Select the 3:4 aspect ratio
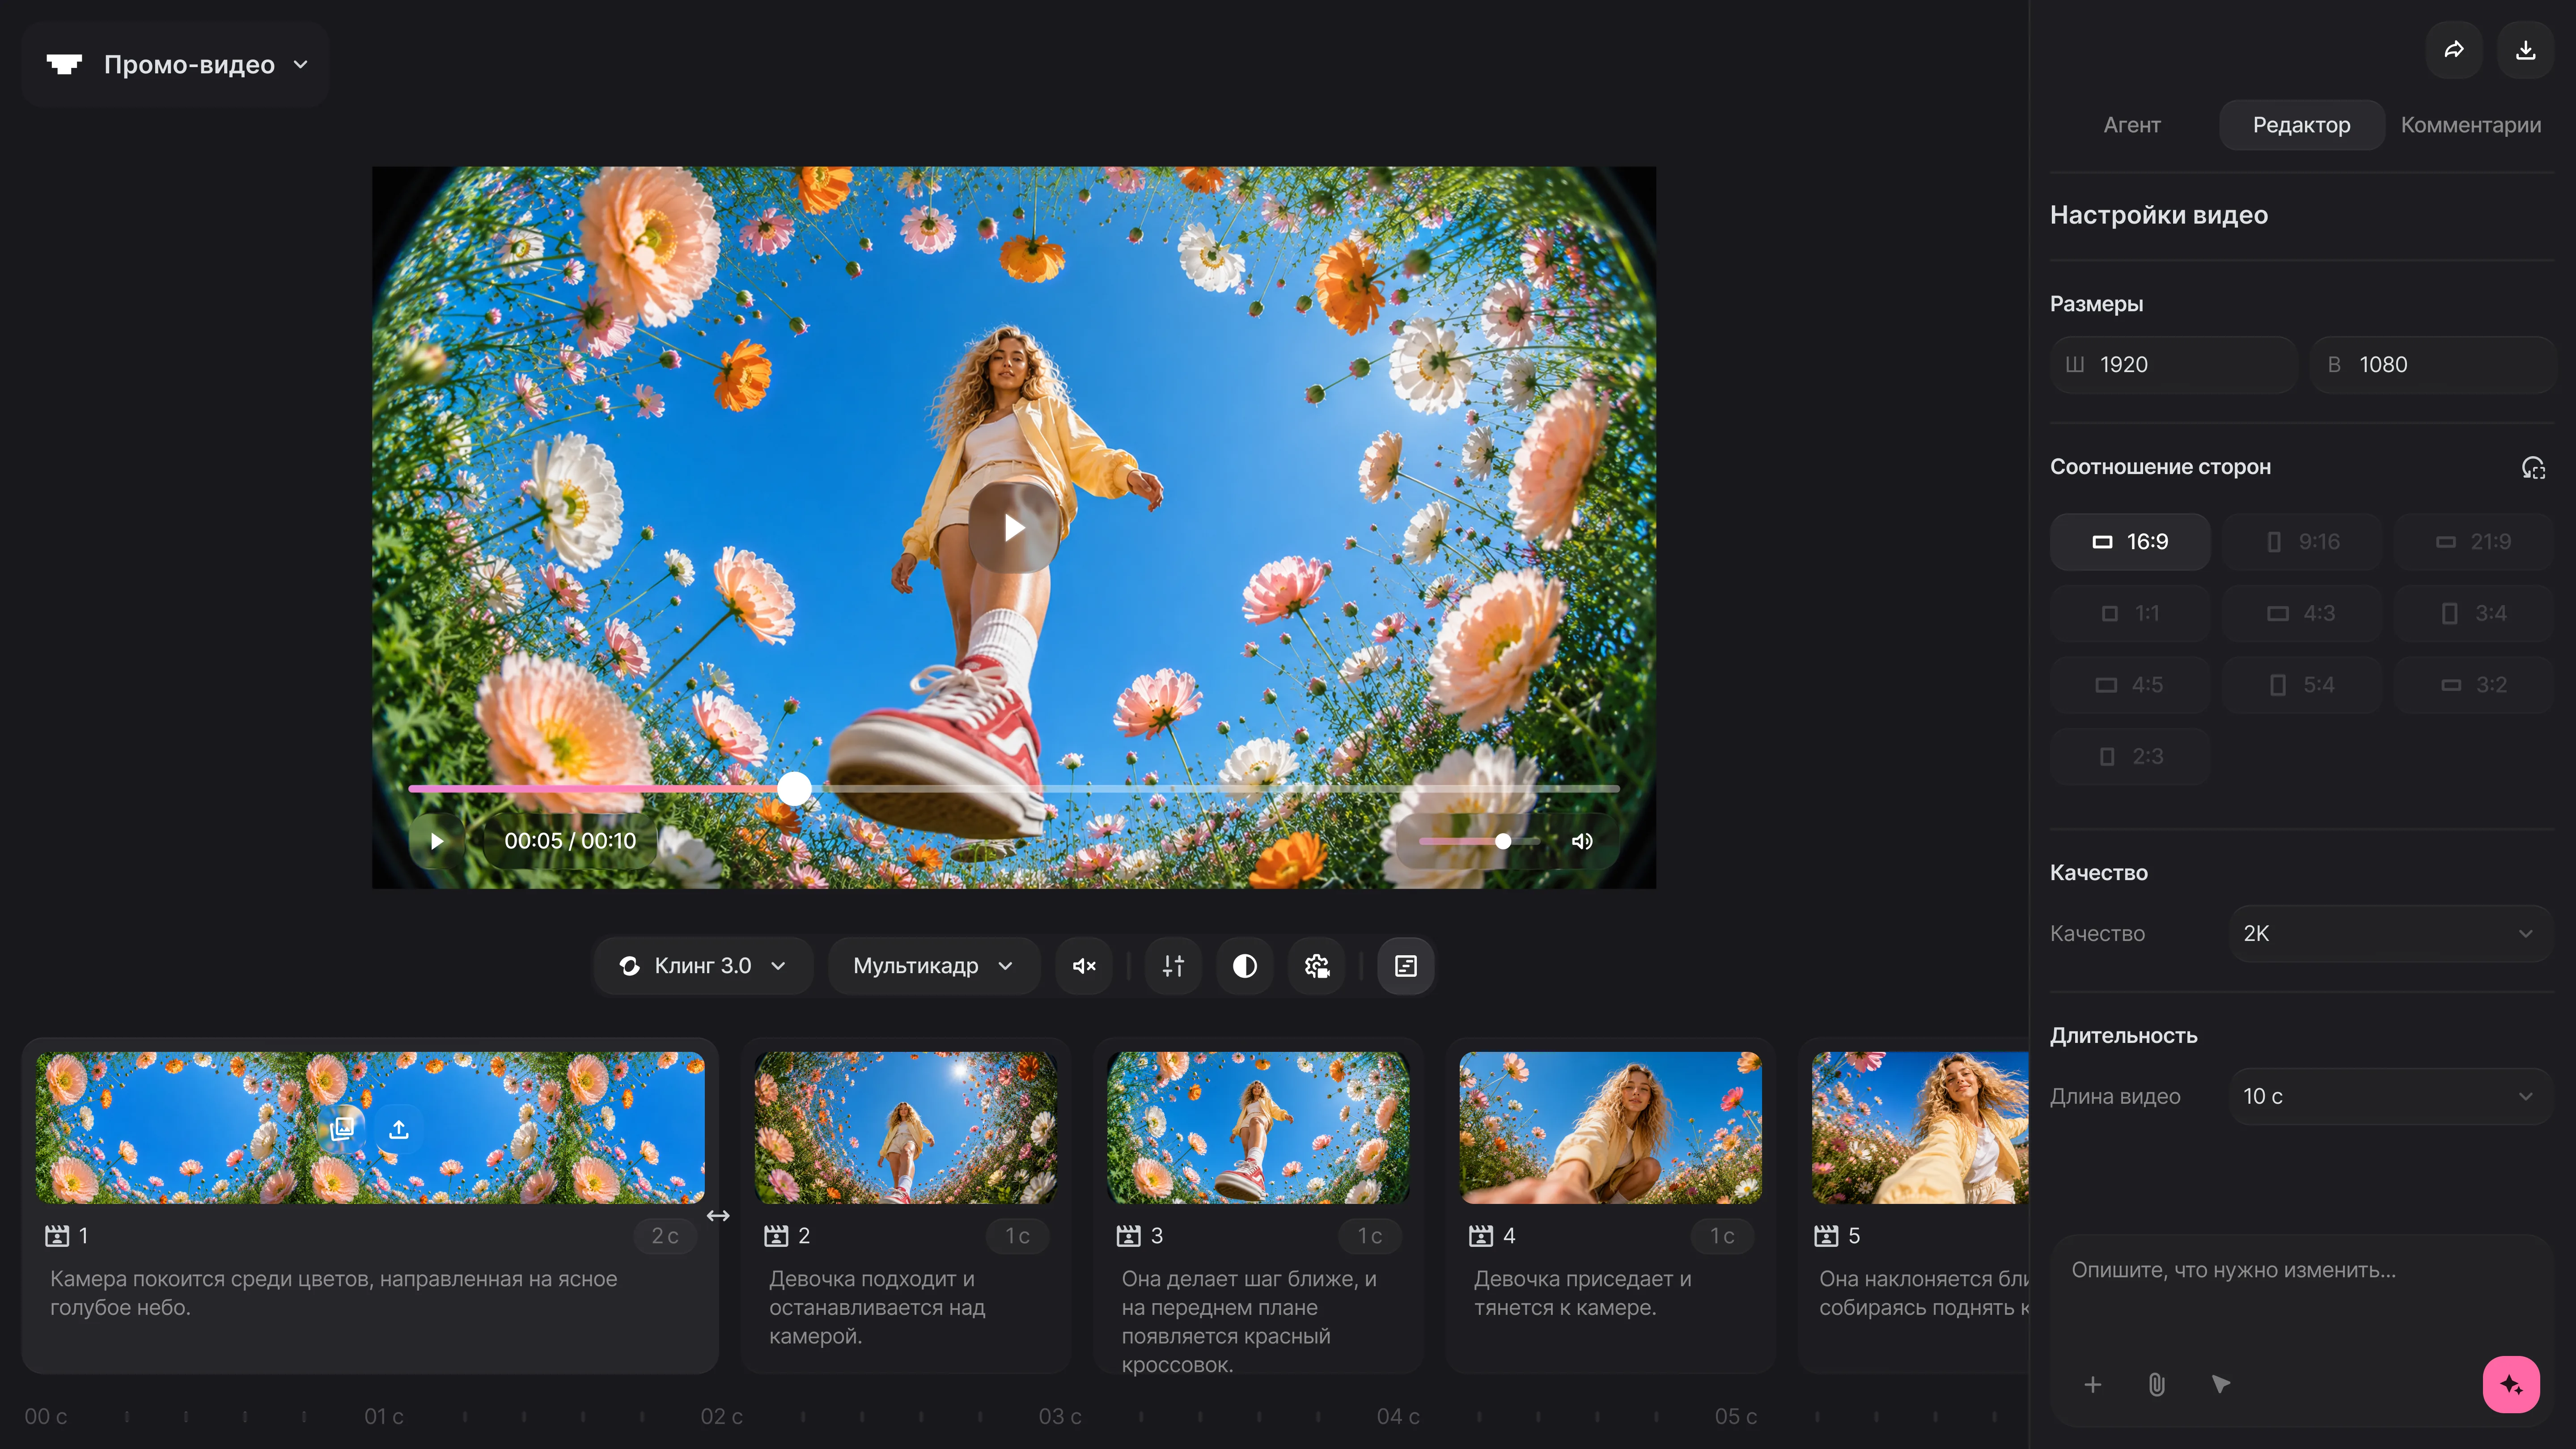Screen dimensions: 2576x1449 (2473, 613)
